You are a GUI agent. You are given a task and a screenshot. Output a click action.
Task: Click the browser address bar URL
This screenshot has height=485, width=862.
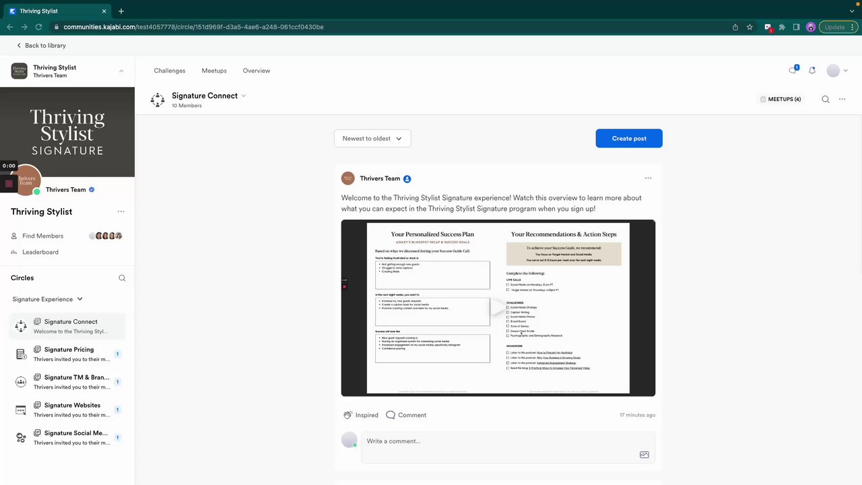click(x=193, y=27)
